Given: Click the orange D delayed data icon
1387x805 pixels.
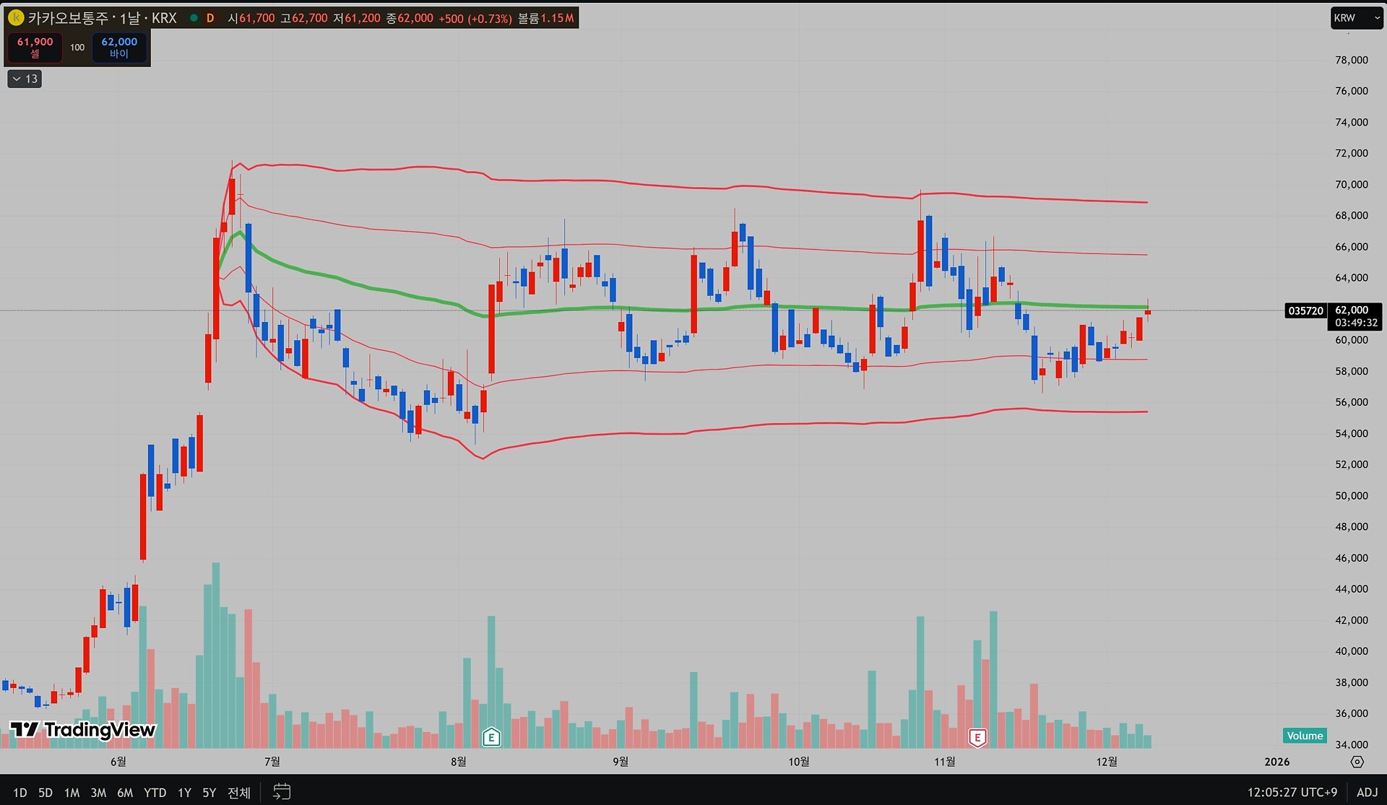Looking at the screenshot, I should tap(210, 18).
